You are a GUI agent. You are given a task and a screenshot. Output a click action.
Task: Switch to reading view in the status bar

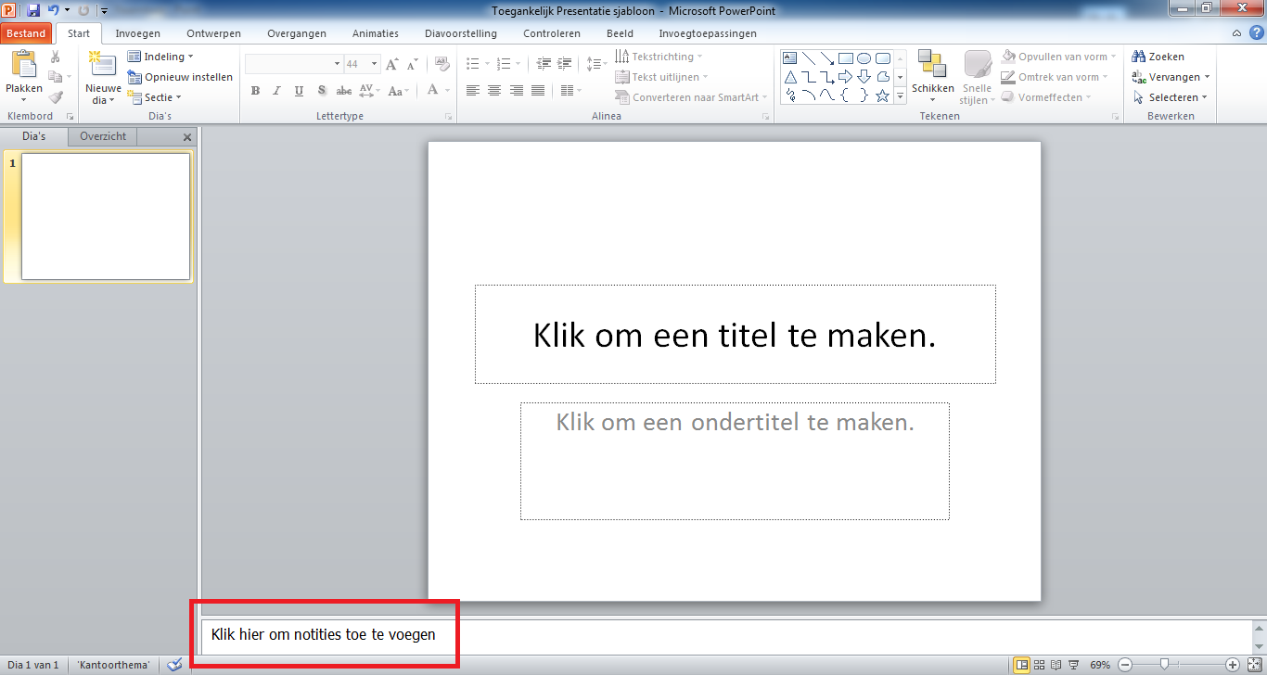point(1056,665)
